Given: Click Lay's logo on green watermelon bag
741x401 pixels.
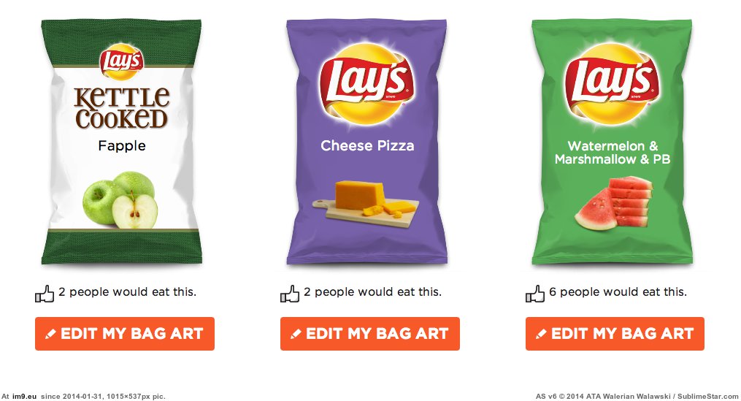Looking at the screenshot, I should coord(612,84).
